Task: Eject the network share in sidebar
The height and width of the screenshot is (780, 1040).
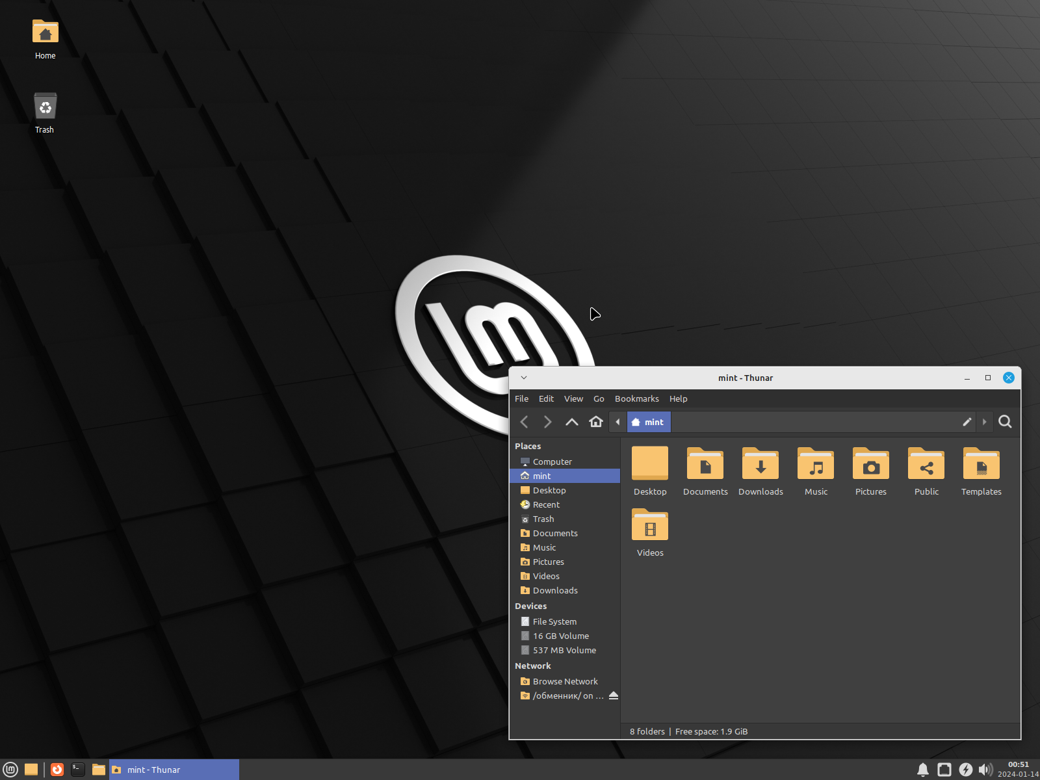Action: (x=613, y=695)
